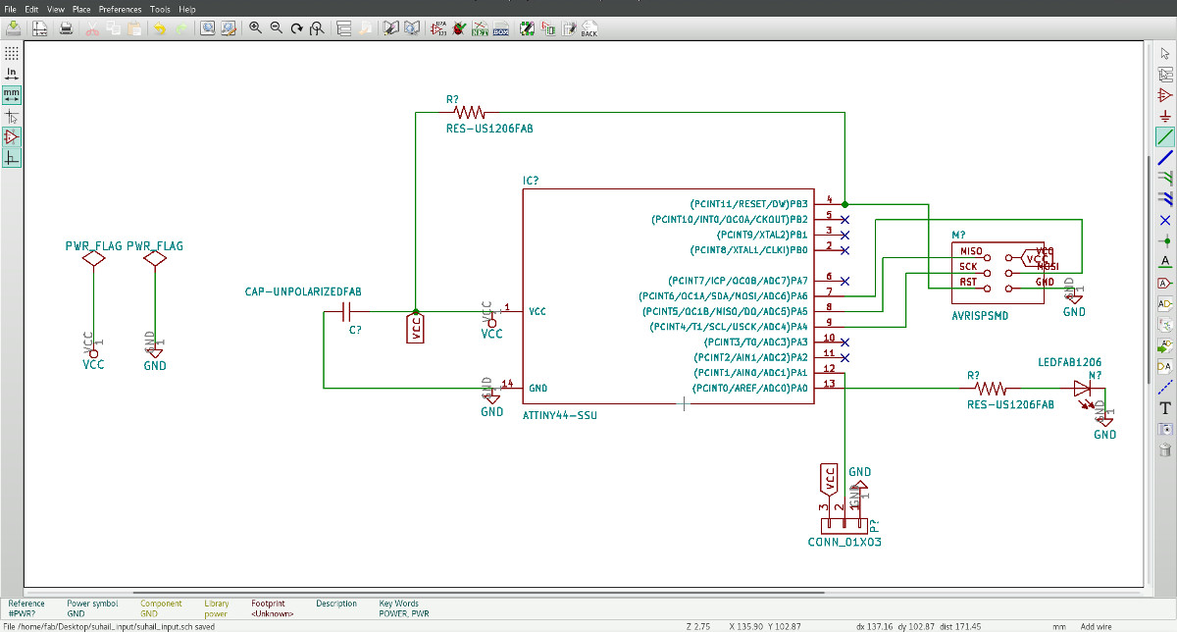Select the Delete item trash tool

(x=1165, y=449)
